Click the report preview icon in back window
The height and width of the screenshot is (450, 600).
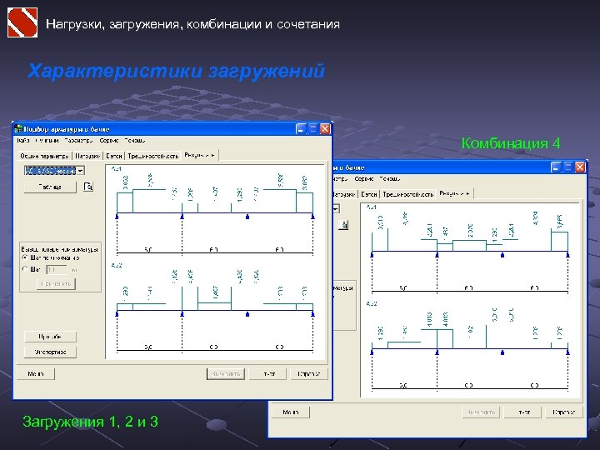[343, 225]
